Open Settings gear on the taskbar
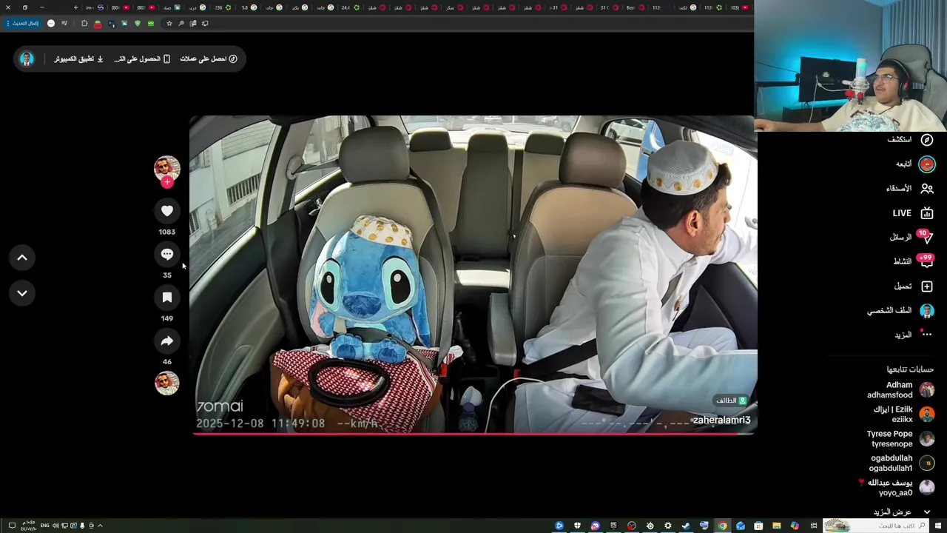The height and width of the screenshot is (533, 947). (x=667, y=526)
